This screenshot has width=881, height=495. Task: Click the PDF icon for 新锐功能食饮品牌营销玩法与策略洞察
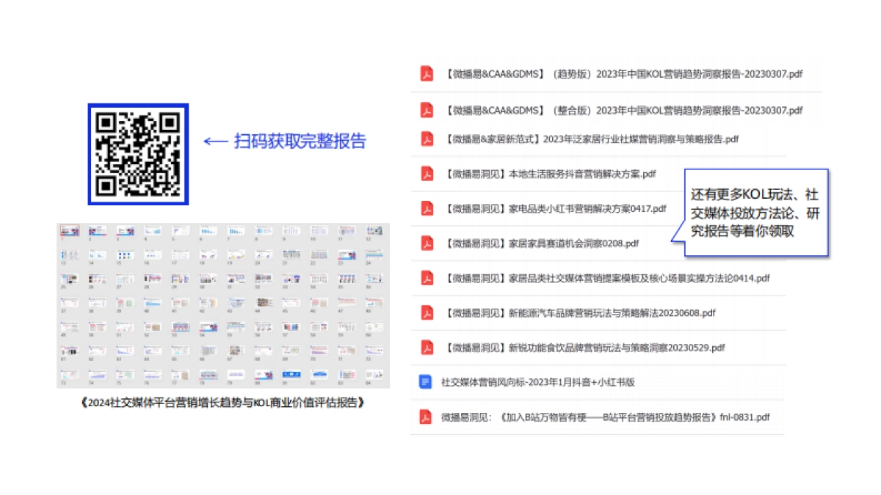[x=427, y=347]
